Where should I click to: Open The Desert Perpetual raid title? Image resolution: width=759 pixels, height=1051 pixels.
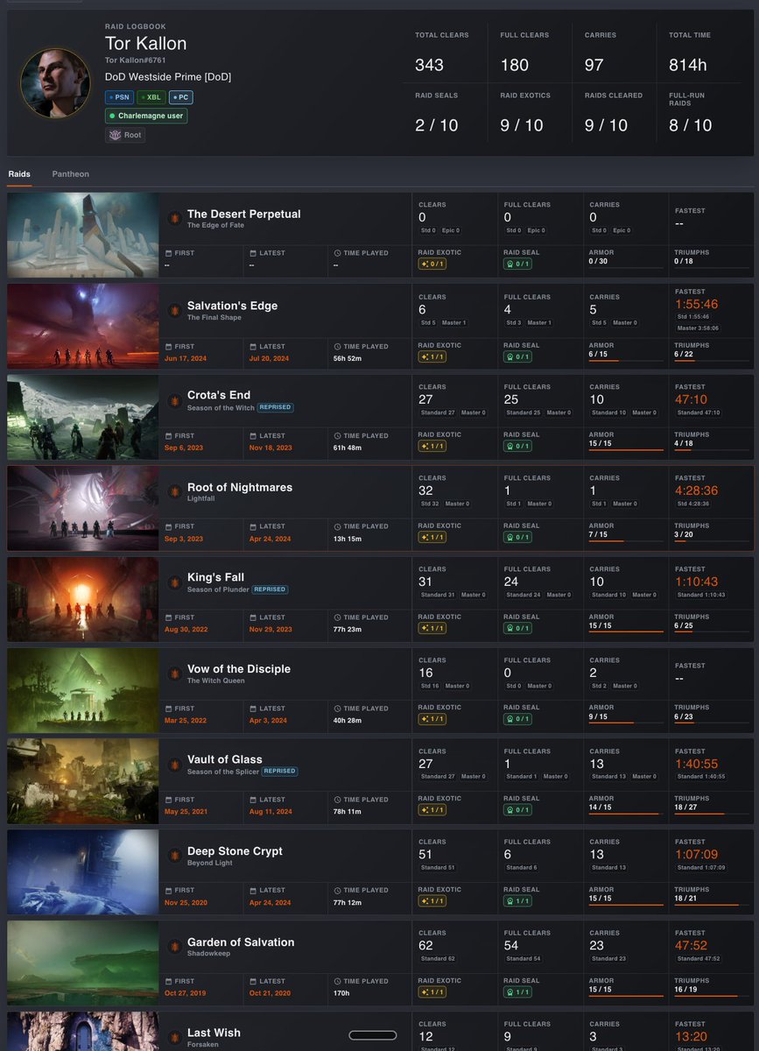(243, 214)
